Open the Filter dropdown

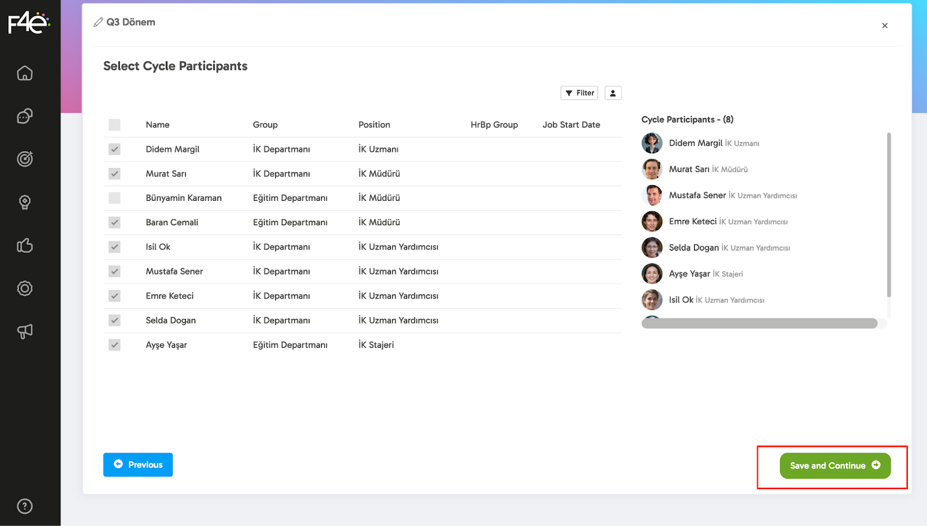click(579, 93)
